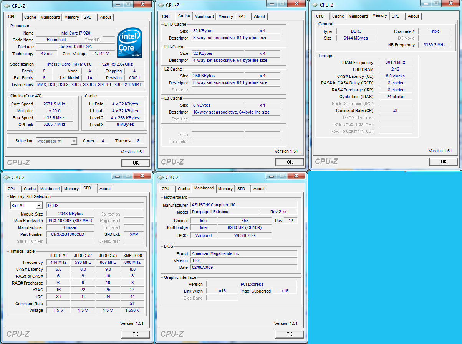Expand the Processor #1 selection dropdown
This screenshot has width=462, height=344.
[x=74, y=141]
